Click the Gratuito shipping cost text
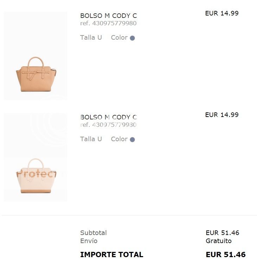Screen dimensions: 257x261 pos(219,241)
